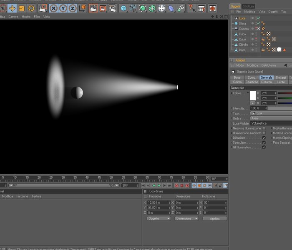
Task: Click the Applica button
Action: pos(215,219)
